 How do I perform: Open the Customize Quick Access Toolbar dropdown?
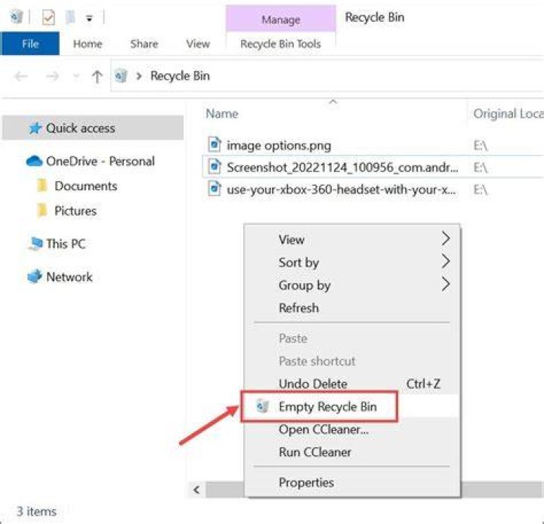tap(89, 18)
